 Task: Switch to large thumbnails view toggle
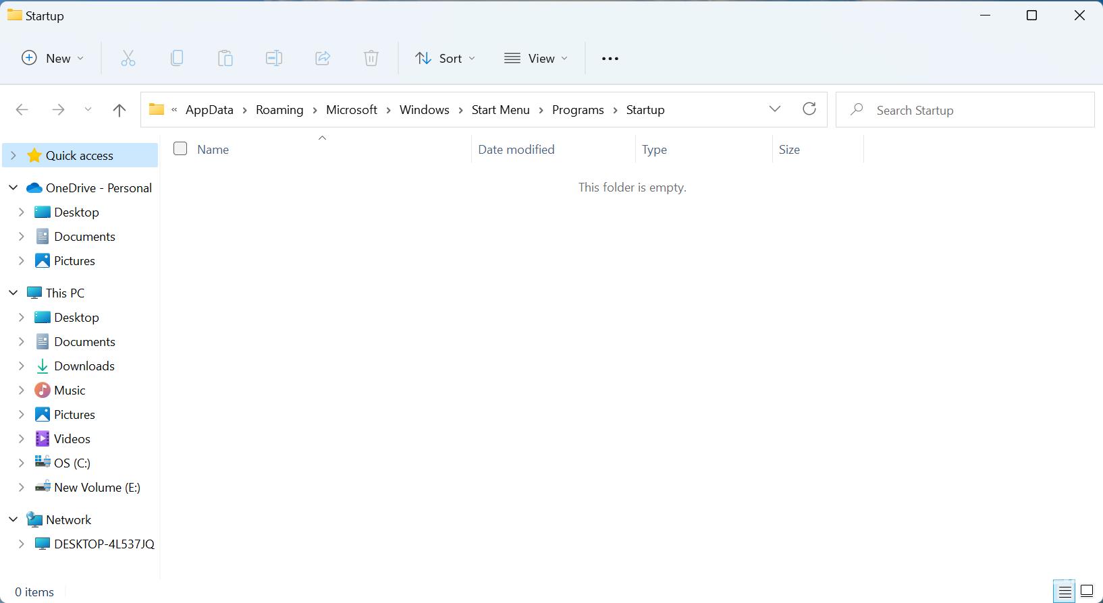click(x=1087, y=592)
